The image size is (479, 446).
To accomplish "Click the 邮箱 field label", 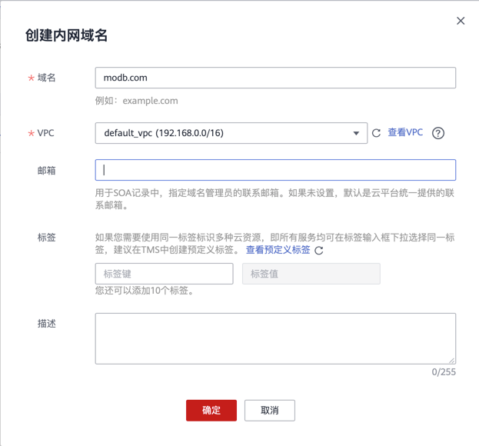I will pos(47,170).
